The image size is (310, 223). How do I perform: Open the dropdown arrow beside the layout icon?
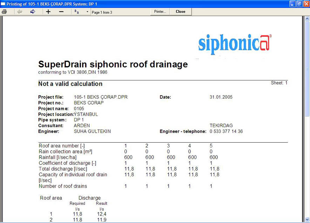[87, 12]
